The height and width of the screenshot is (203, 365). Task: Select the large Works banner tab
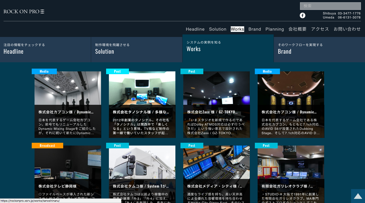click(228, 48)
